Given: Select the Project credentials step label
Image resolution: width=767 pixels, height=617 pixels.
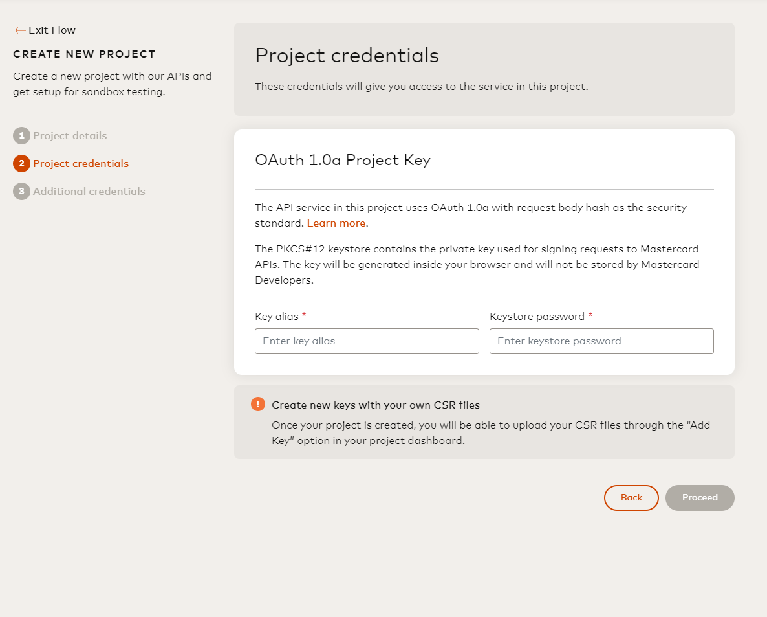Looking at the screenshot, I should coord(81,164).
